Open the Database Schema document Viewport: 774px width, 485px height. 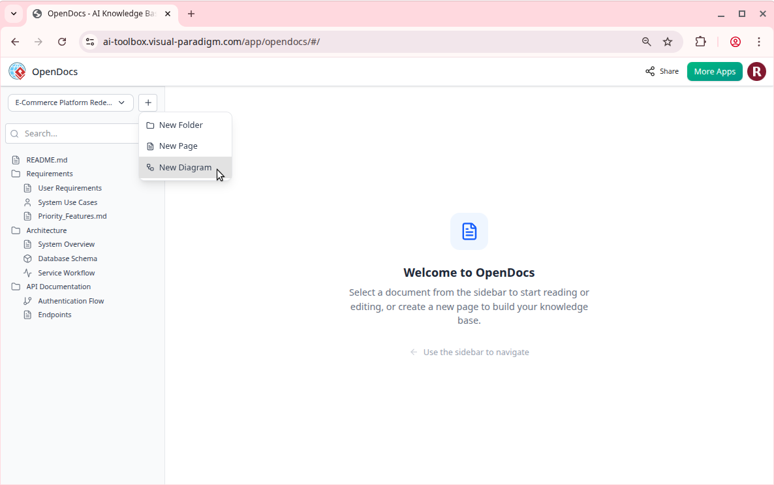pyautogui.click(x=67, y=258)
